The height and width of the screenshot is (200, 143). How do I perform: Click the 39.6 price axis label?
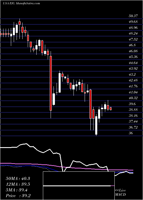pyautogui.click(x=132, y=104)
